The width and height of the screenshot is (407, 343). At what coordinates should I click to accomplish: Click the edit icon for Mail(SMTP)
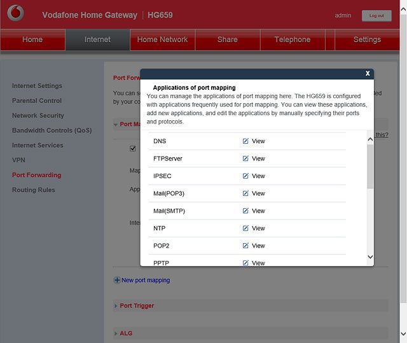[x=245, y=211]
